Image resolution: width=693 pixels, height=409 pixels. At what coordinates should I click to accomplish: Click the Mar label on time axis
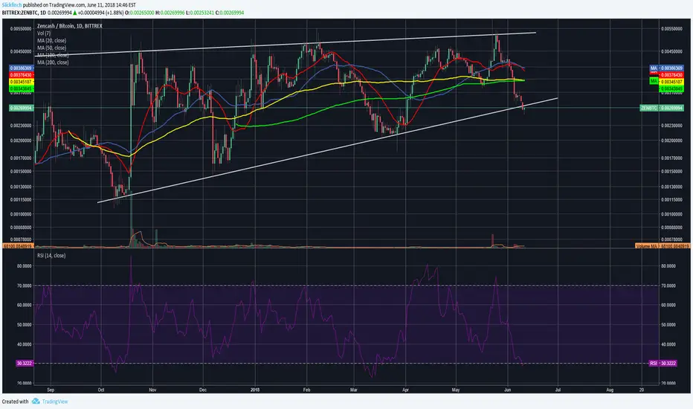tap(354, 390)
